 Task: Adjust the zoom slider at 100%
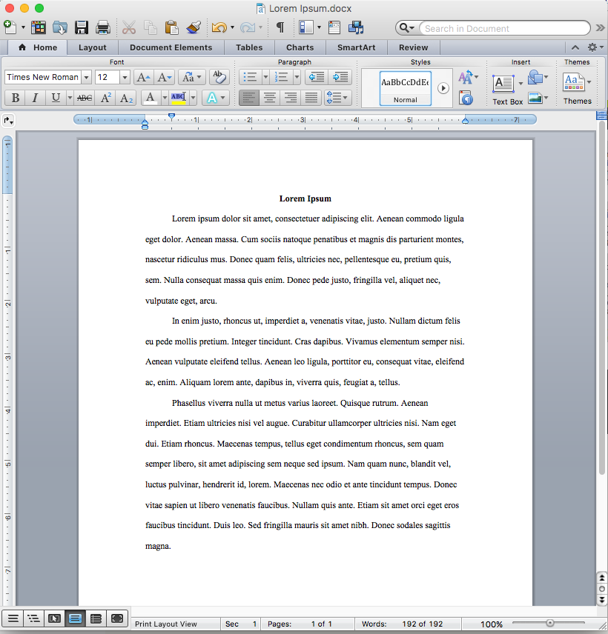click(550, 623)
